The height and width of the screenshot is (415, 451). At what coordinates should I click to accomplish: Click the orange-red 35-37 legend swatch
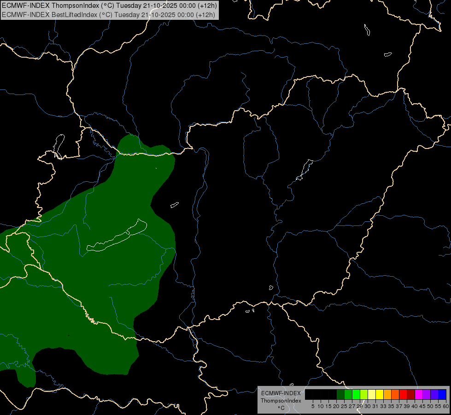(395, 394)
